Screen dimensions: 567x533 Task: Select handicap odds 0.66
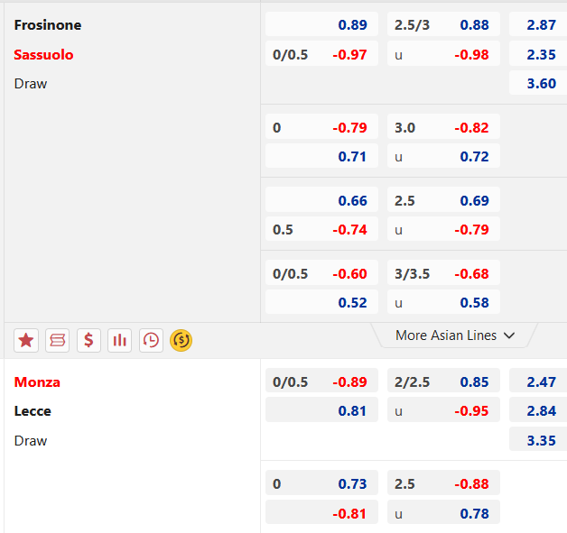pyautogui.click(x=321, y=199)
